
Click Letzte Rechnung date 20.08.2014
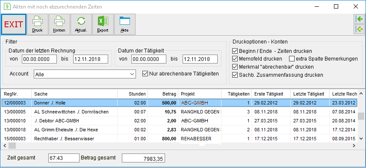tap(344, 121)
